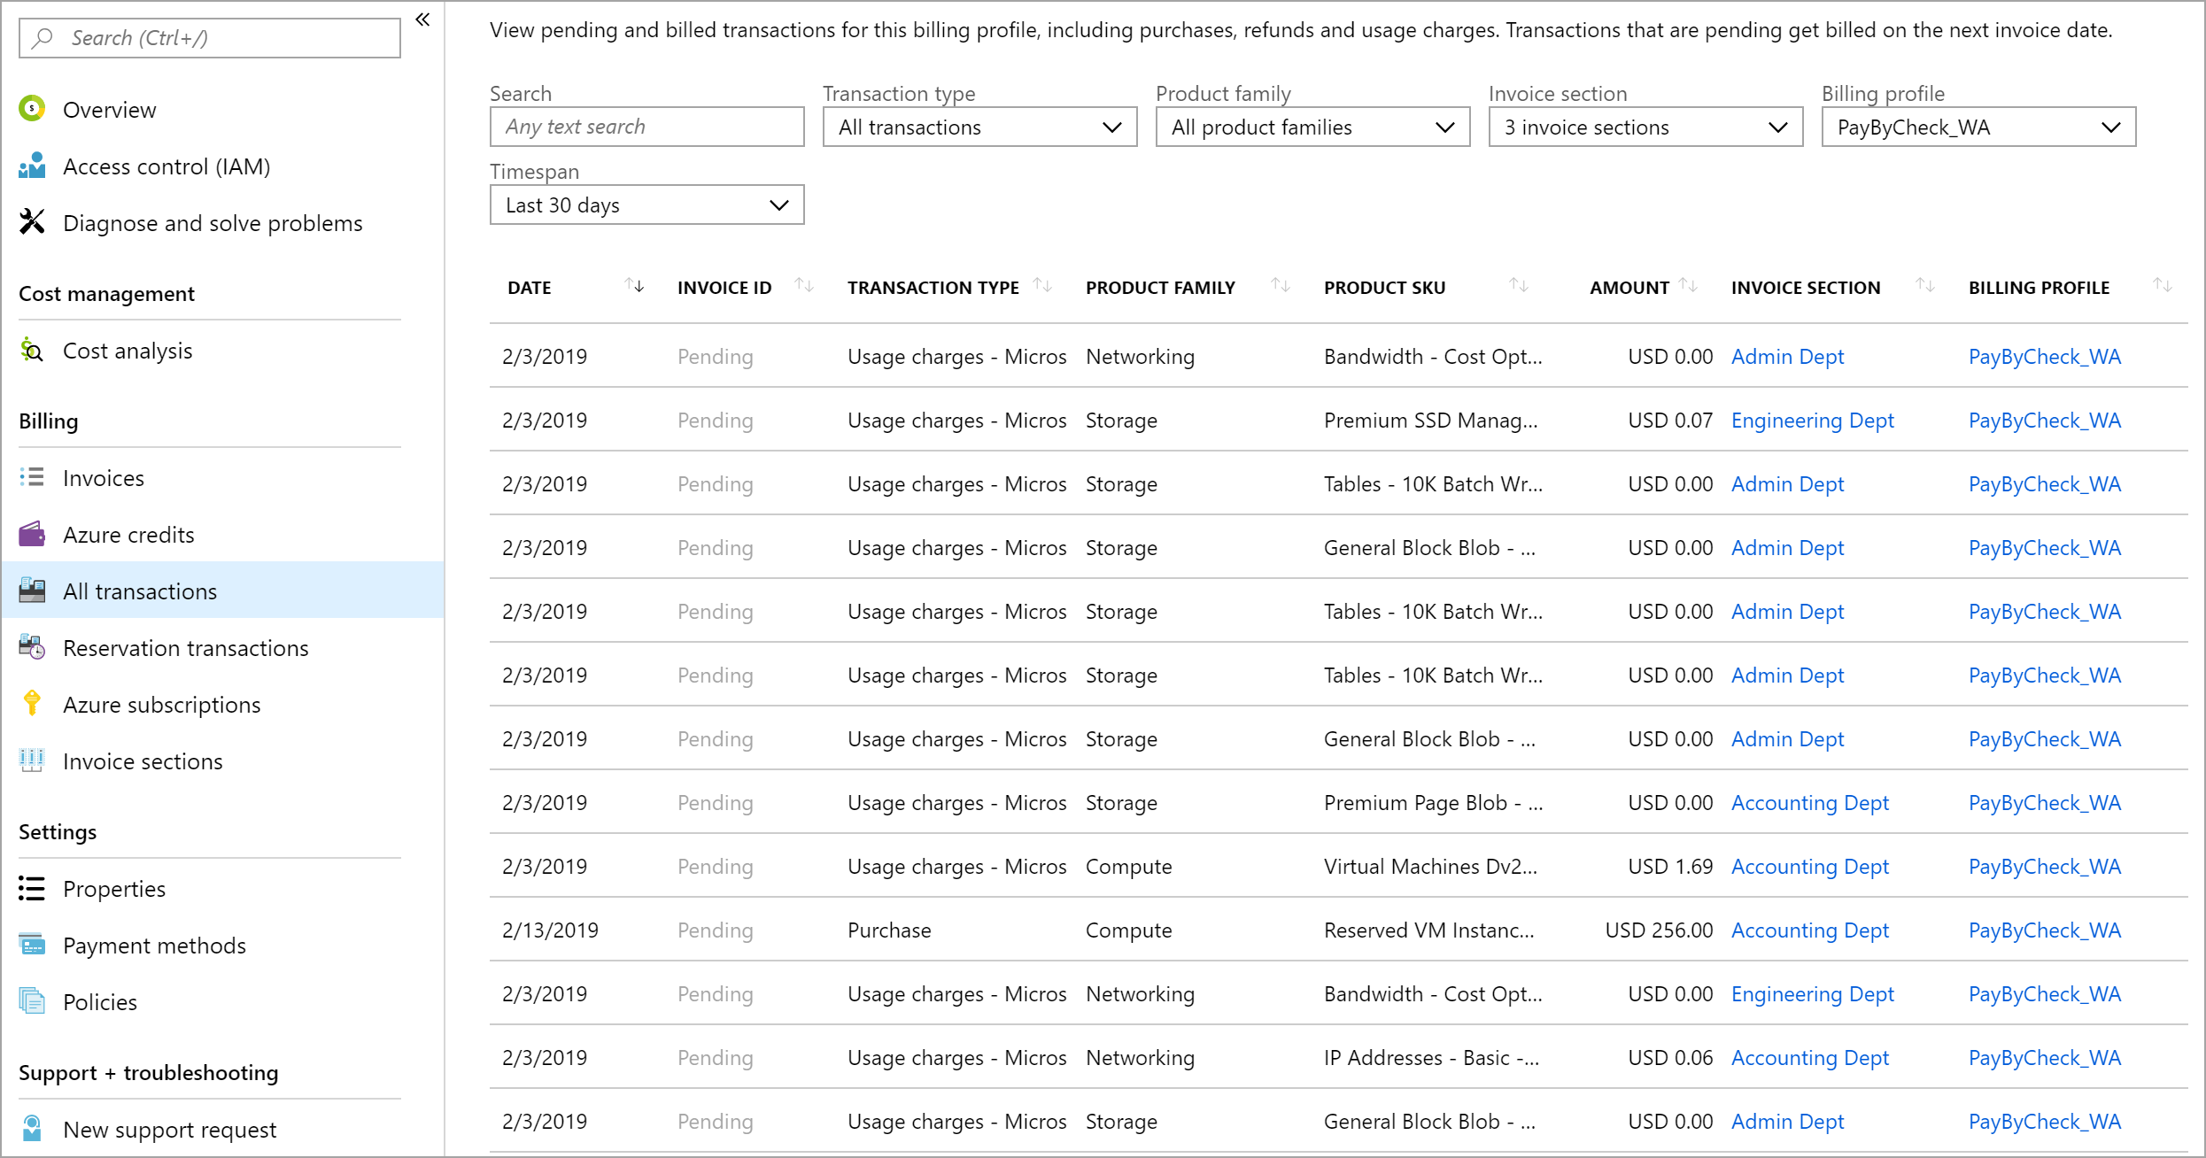Open Cost management Cost analysis tab
This screenshot has height=1158, width=2206.
(128, 349)
